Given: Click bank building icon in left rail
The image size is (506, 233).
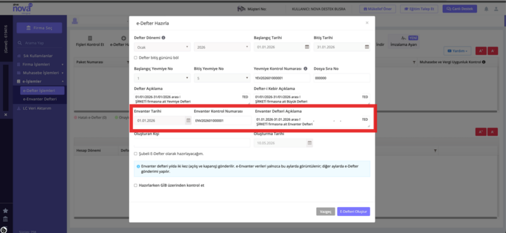Looking at the screenshot, I should coord(5,220).
